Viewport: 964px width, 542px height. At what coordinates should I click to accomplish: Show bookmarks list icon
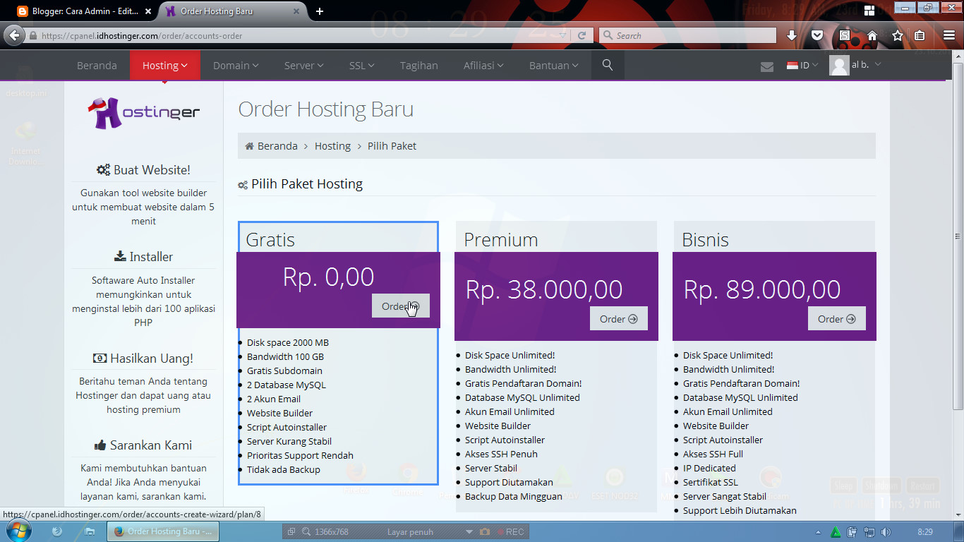click(x=920, y=35)
